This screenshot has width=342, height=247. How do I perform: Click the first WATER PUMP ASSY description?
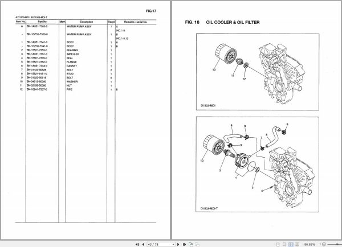79,26
